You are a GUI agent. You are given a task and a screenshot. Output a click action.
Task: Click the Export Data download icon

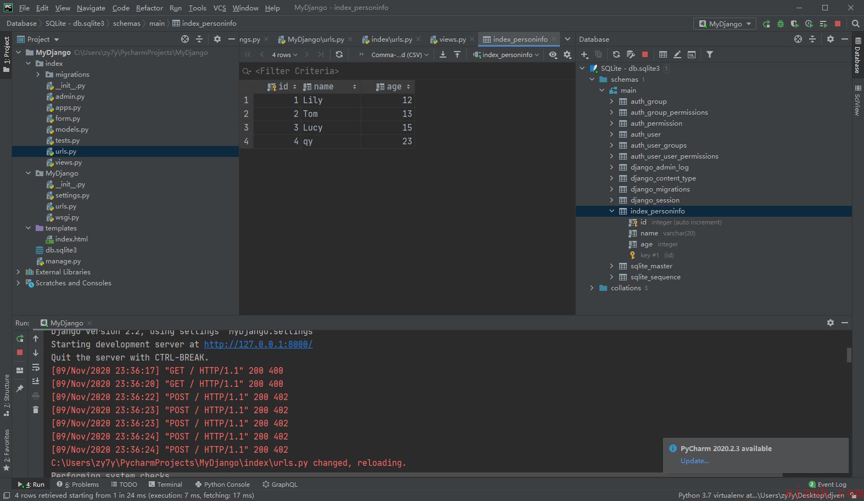[x=443, y=54]
